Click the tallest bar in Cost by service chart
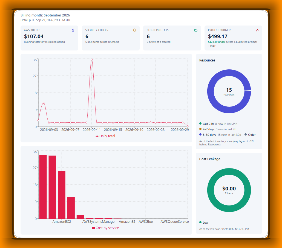Viewport: 282px width, 248px height. tap(43, 187)
